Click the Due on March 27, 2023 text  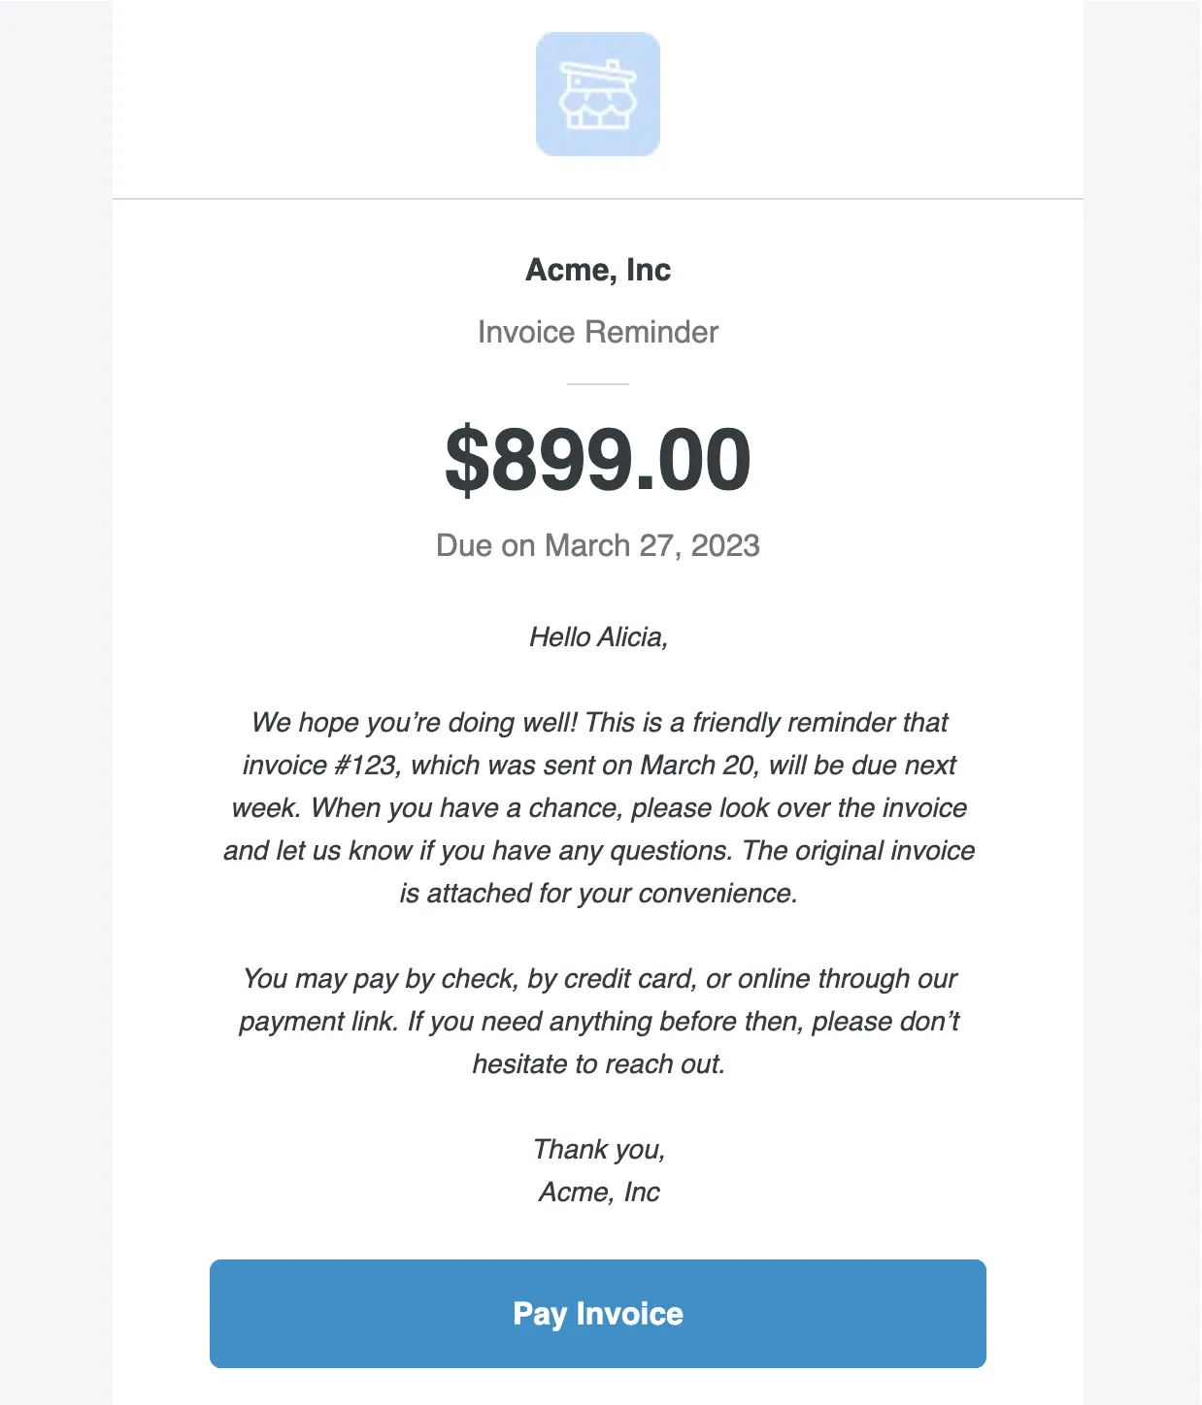coord(598,545)
